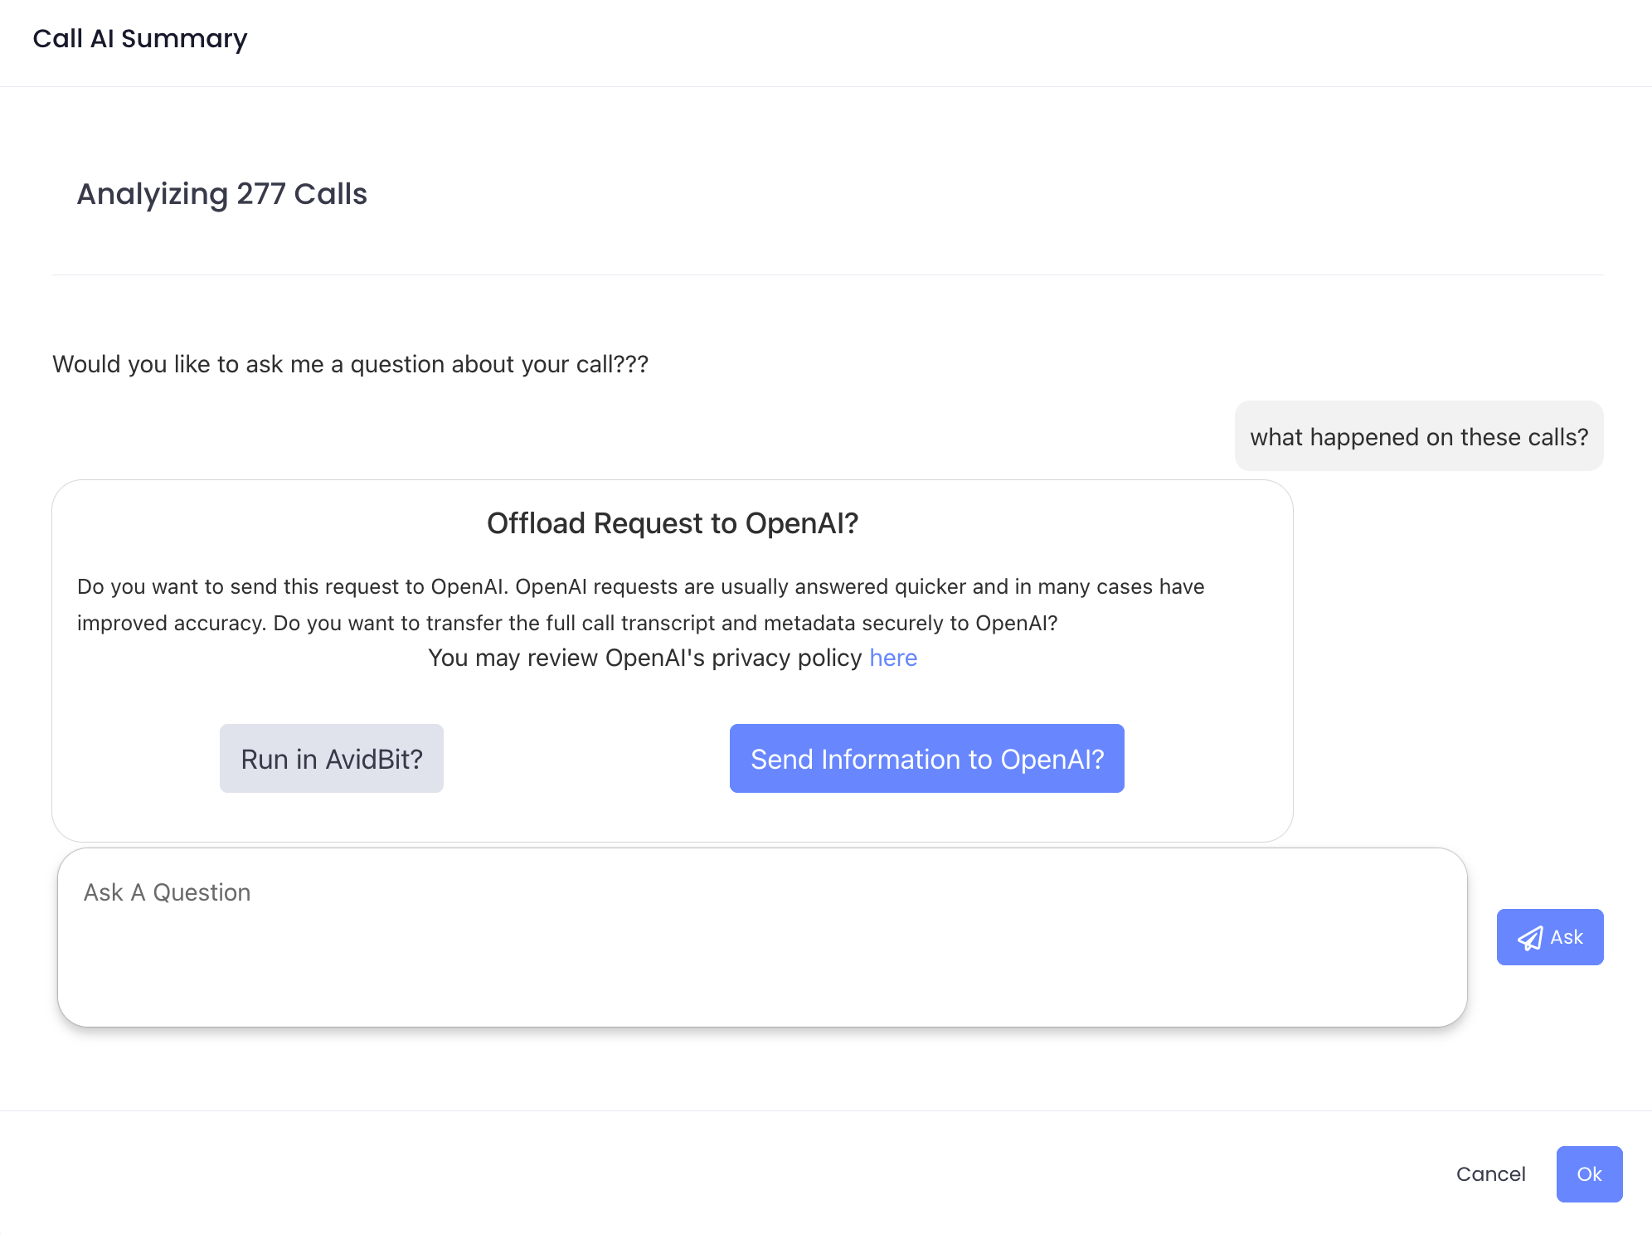This screenshot has height=1234, width=1652.
Task: Open OpenAI privacy policy 'here' link
Action: 892,658
